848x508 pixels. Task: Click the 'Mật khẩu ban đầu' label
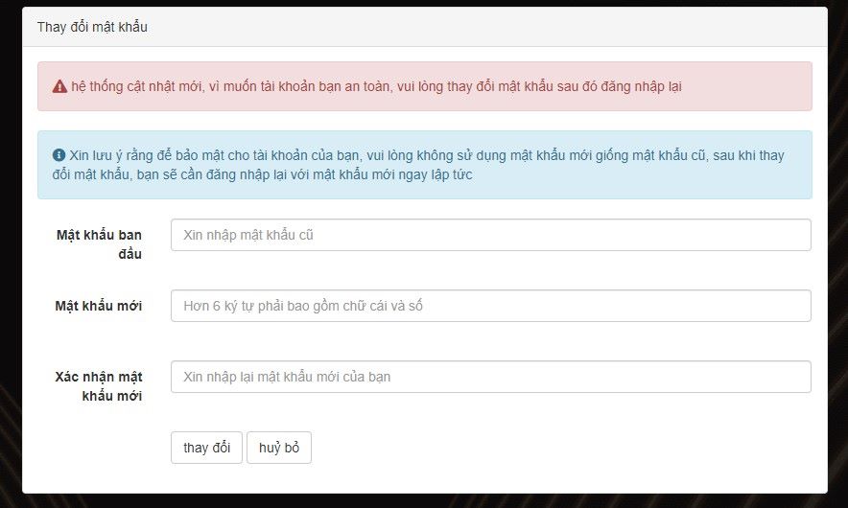(x=99, y=244)
